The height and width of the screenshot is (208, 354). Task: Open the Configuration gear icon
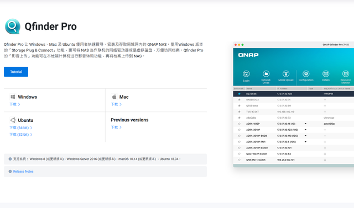point(306,73)
